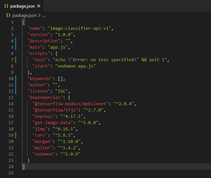211x178 pixels.
Task: Click the "author" key
Action: (38, 85)
